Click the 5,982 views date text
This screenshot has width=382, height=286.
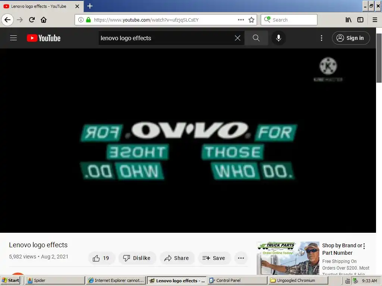39,257
